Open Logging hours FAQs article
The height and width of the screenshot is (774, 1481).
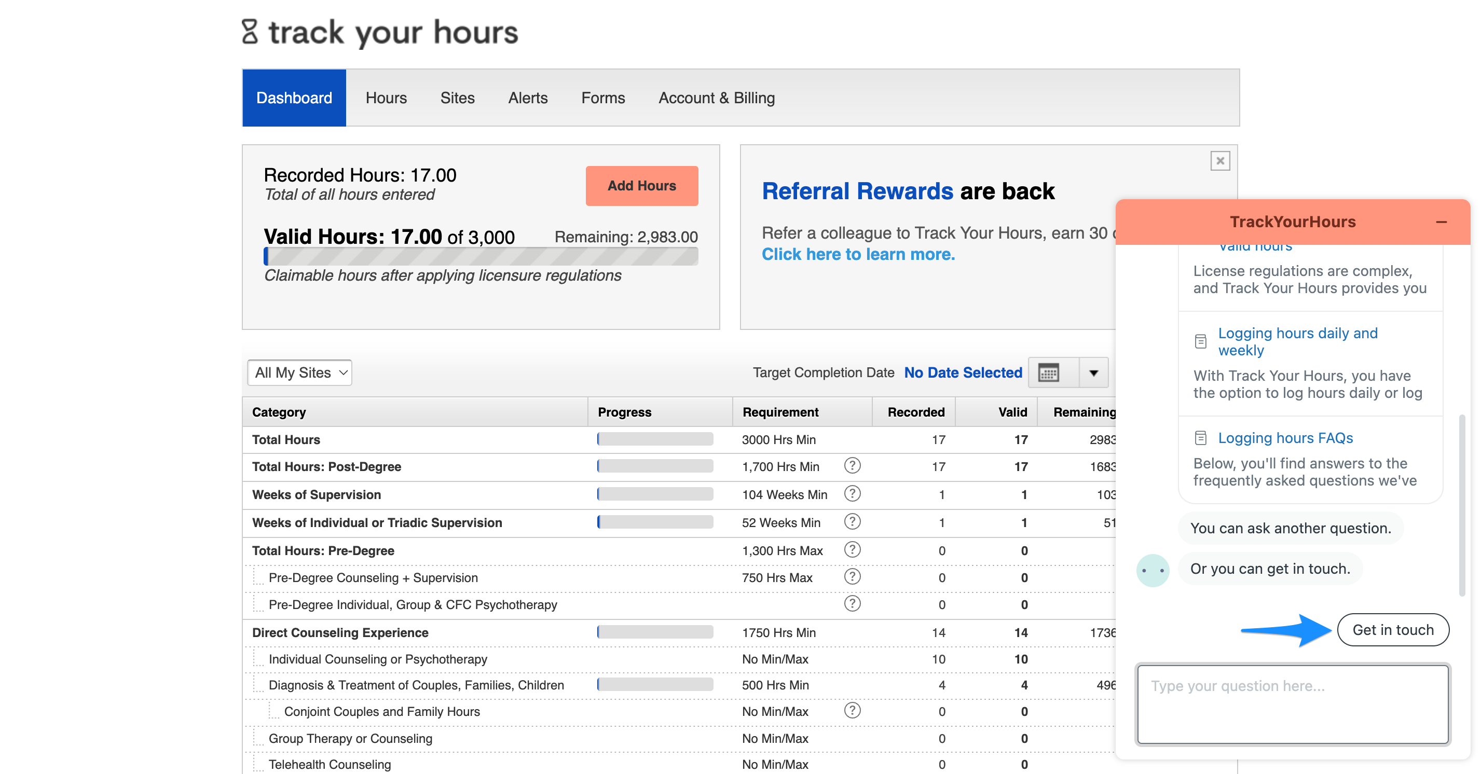tap(1285, 438)
